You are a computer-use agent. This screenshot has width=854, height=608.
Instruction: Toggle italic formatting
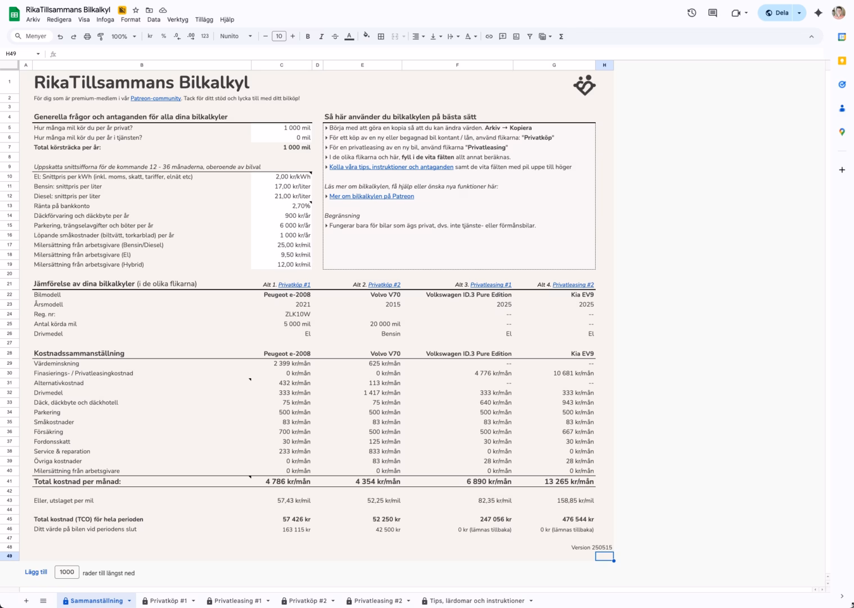(321, 36)
